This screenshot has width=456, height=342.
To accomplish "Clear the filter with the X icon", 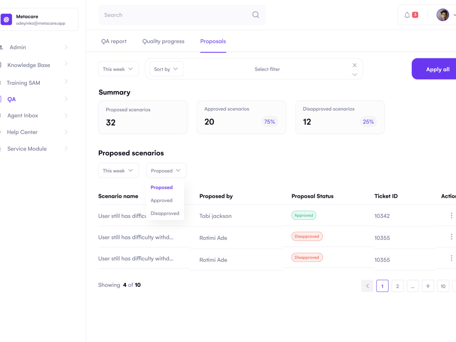I will [x=354, y=65].
